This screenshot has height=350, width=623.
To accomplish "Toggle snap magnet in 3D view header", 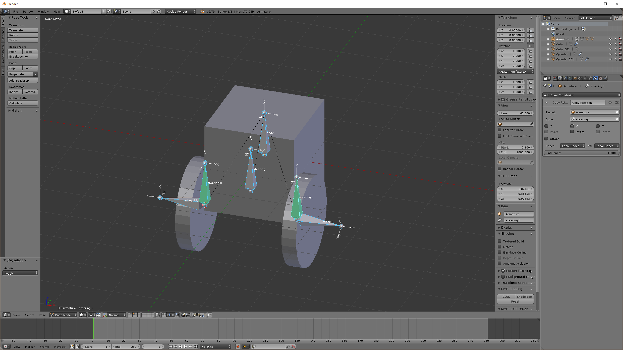I will (x=164, y=315).
